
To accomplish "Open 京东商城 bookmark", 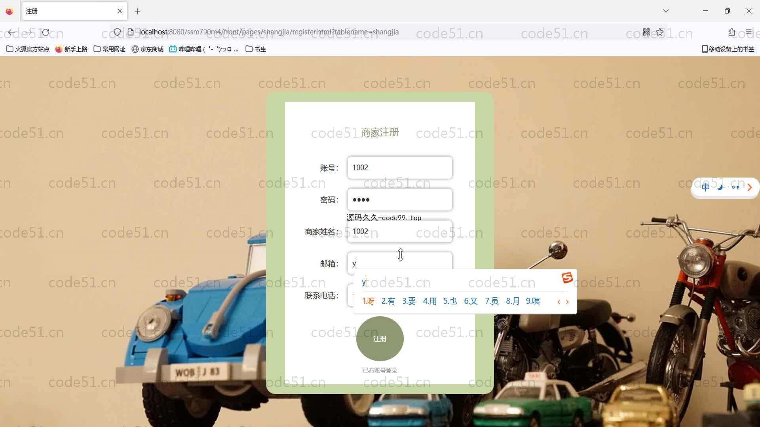I will pos(148,49).
